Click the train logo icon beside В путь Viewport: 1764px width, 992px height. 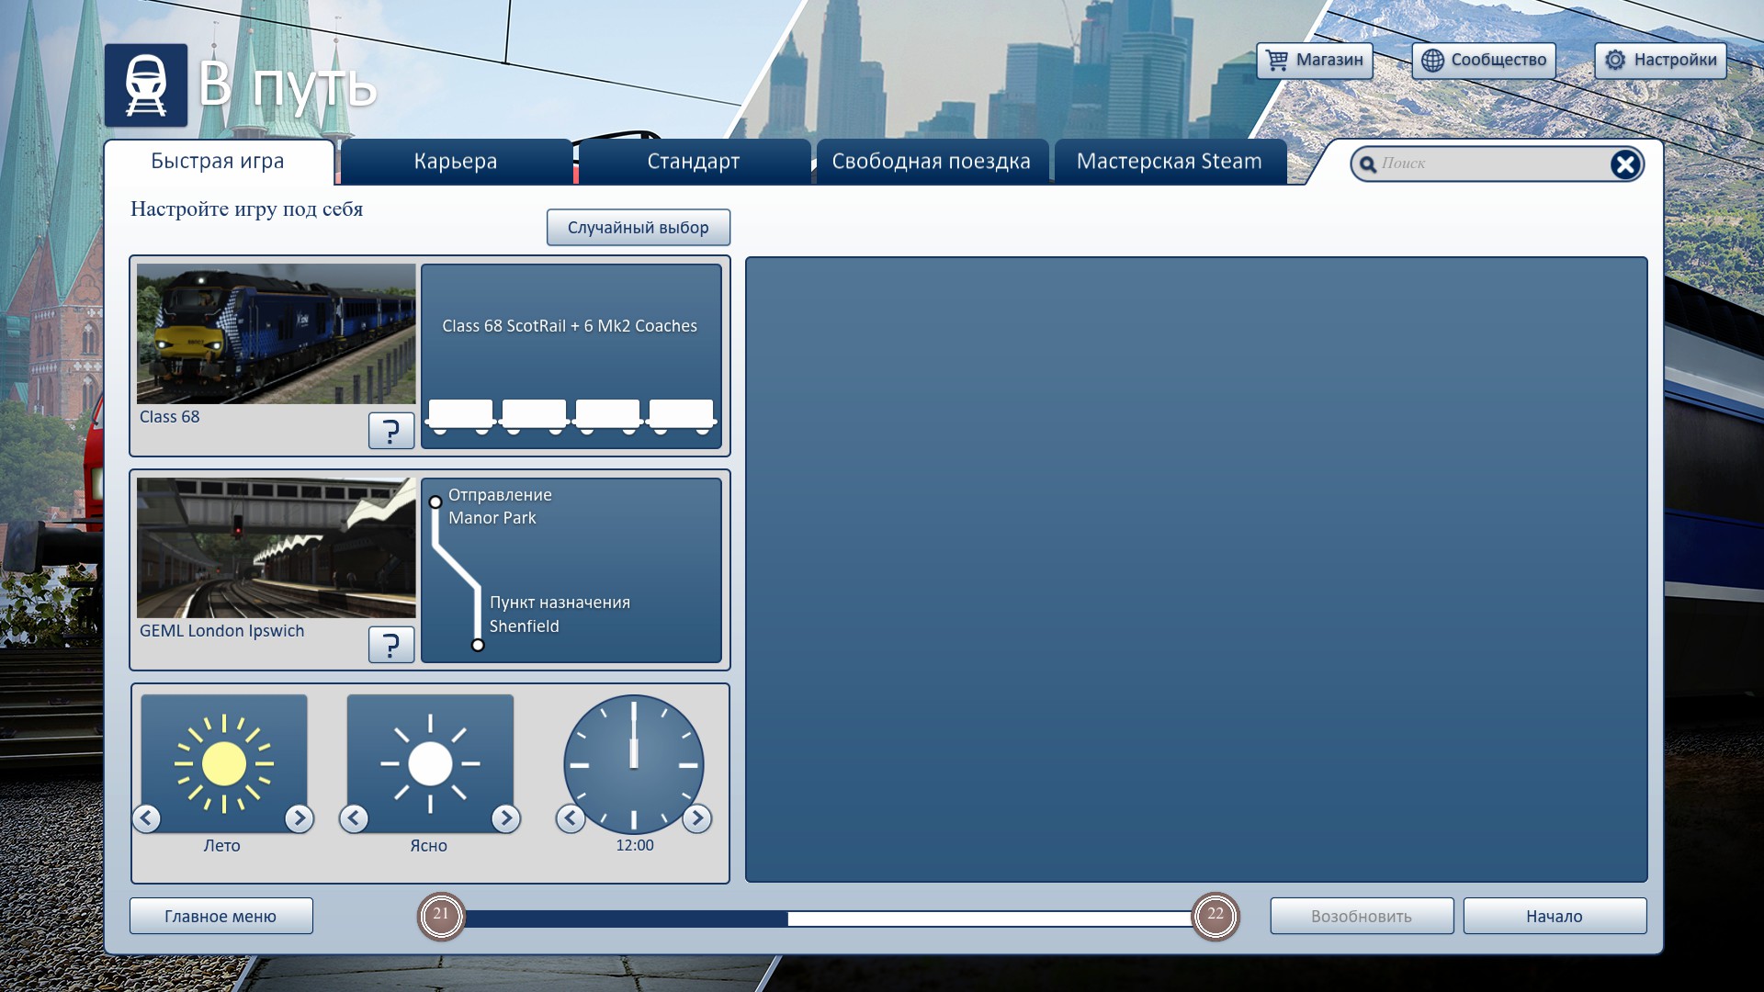point(145,85)
